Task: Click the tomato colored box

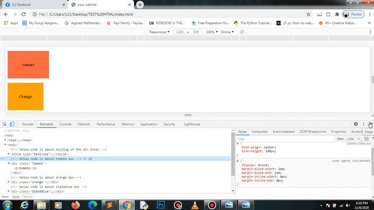Action: coord(28,65)
